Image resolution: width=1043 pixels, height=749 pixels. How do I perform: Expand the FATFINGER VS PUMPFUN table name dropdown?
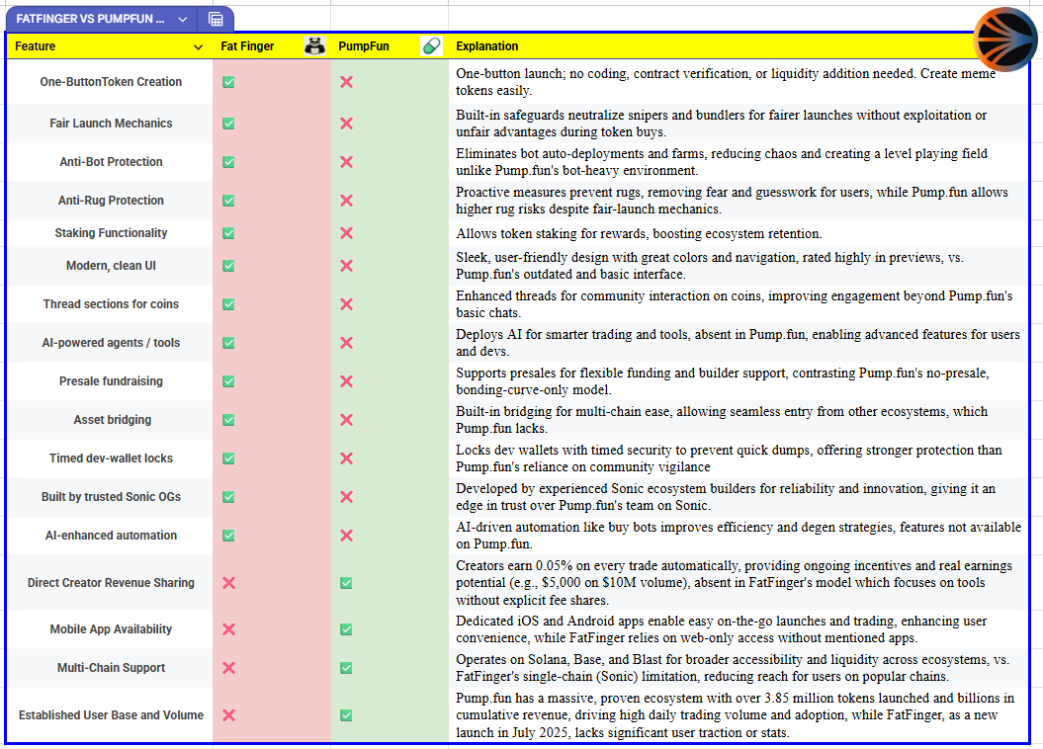point(182,20)
